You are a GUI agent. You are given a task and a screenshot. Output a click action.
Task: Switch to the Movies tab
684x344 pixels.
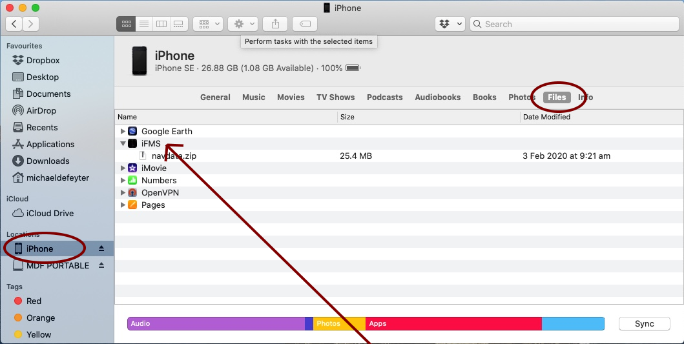[x=291, y=97]
